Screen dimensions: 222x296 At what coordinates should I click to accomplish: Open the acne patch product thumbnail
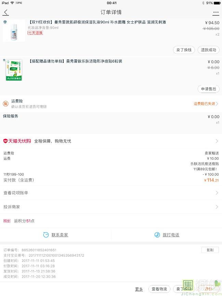pyautogui.click(x=14, y=69)
